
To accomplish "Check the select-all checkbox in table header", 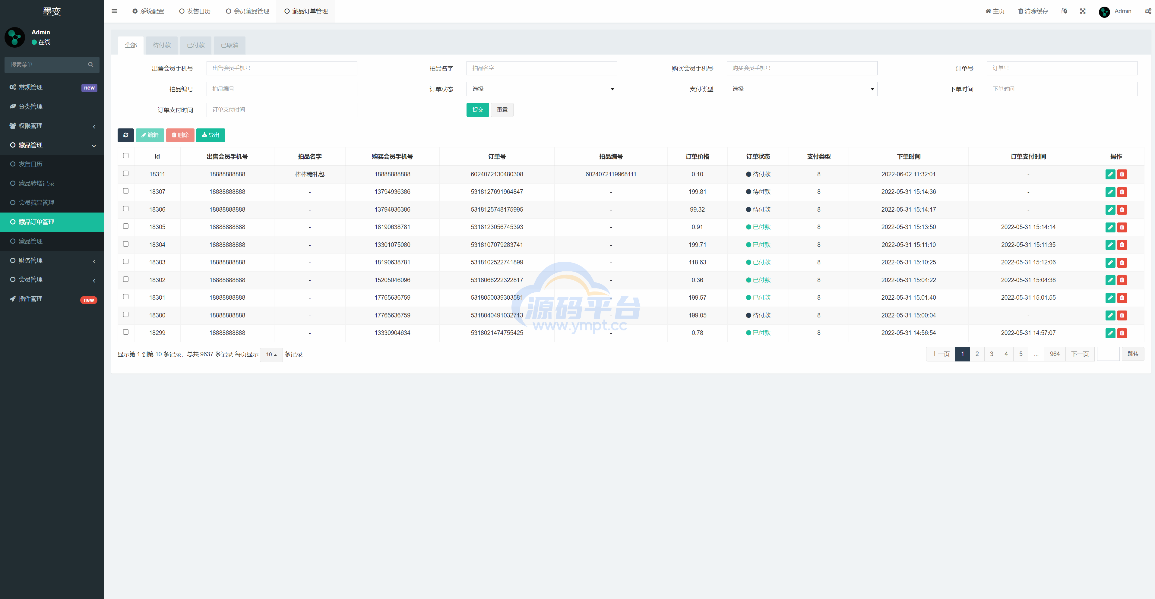I will 125,156.
